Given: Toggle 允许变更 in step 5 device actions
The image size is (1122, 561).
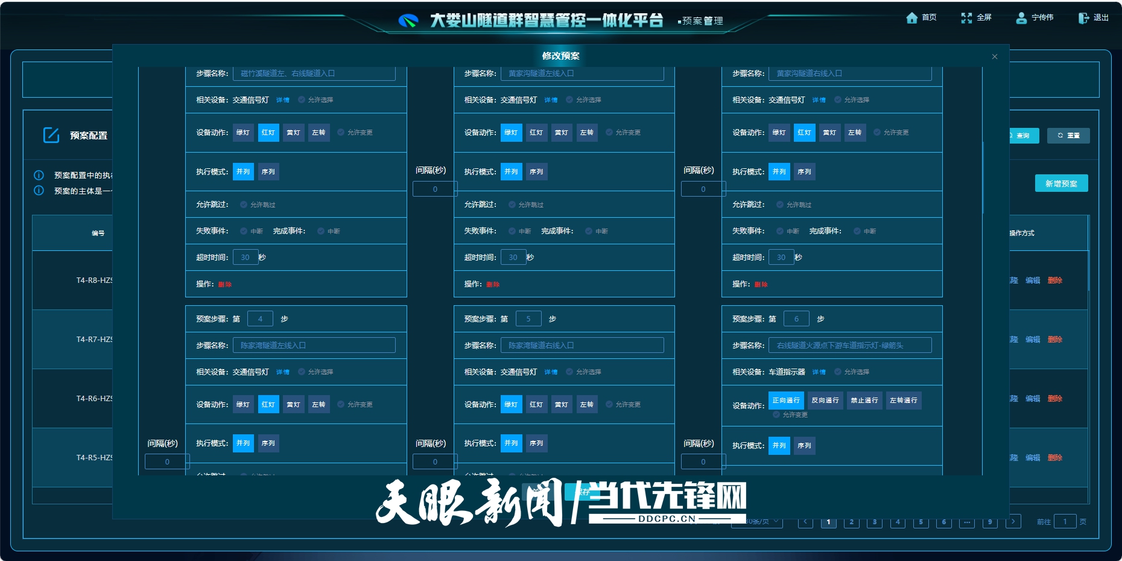Looking at the screenshot, I should click(x=609, y=404).
